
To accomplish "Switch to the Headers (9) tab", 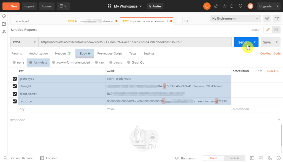I will pos(63,53).
